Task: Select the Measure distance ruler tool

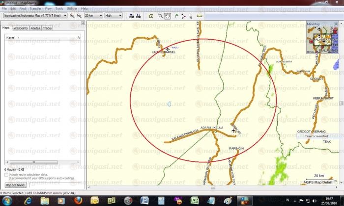Action: click(x=199, y=16)
